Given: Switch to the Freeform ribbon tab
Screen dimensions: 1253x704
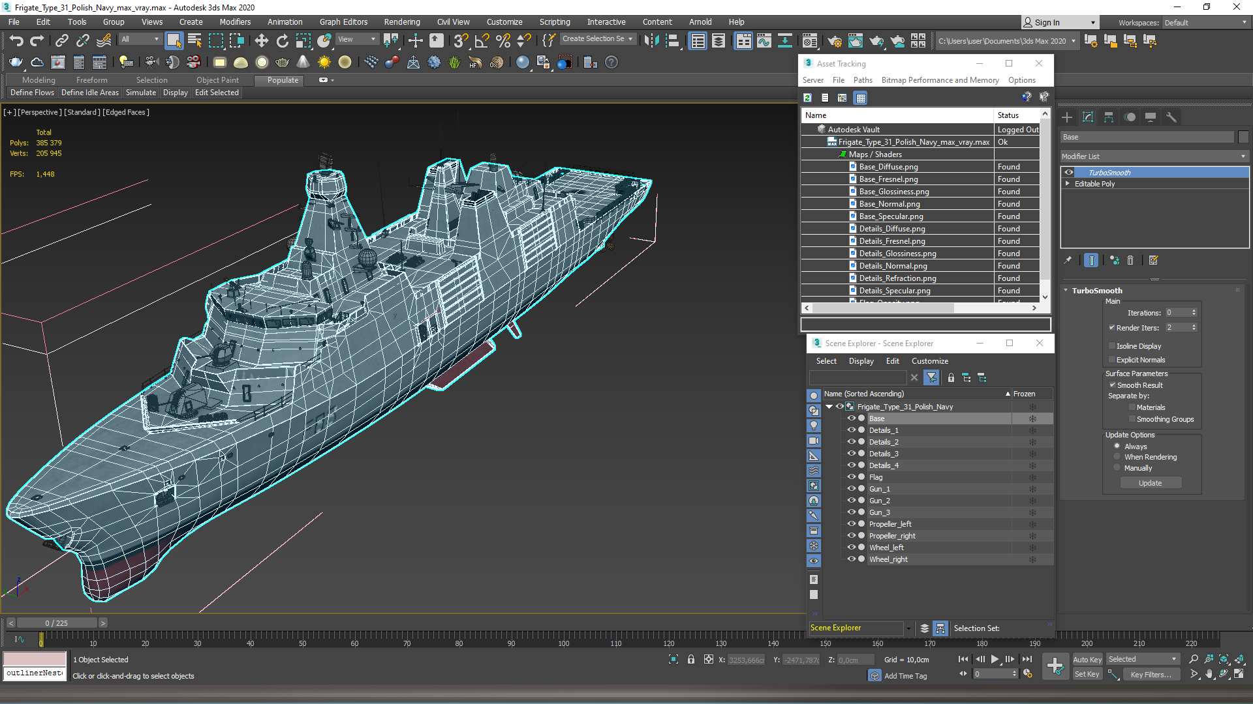Looking at the screenshot, I should pyautogui.click(x=91, y=80).
